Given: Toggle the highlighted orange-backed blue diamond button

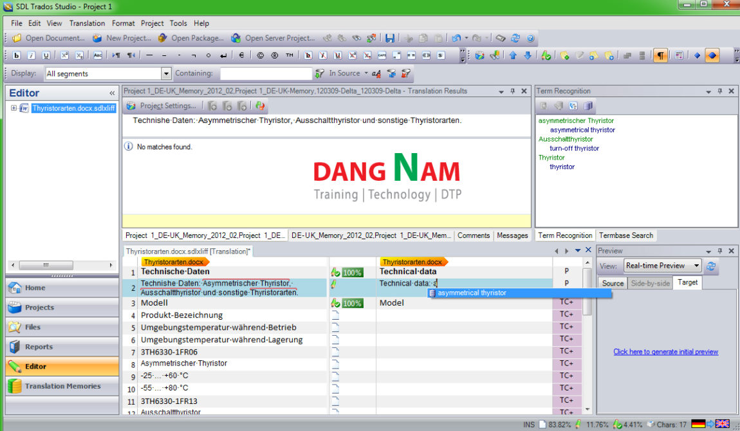Looking at the screenshot, I should click(x=712, y=55).
